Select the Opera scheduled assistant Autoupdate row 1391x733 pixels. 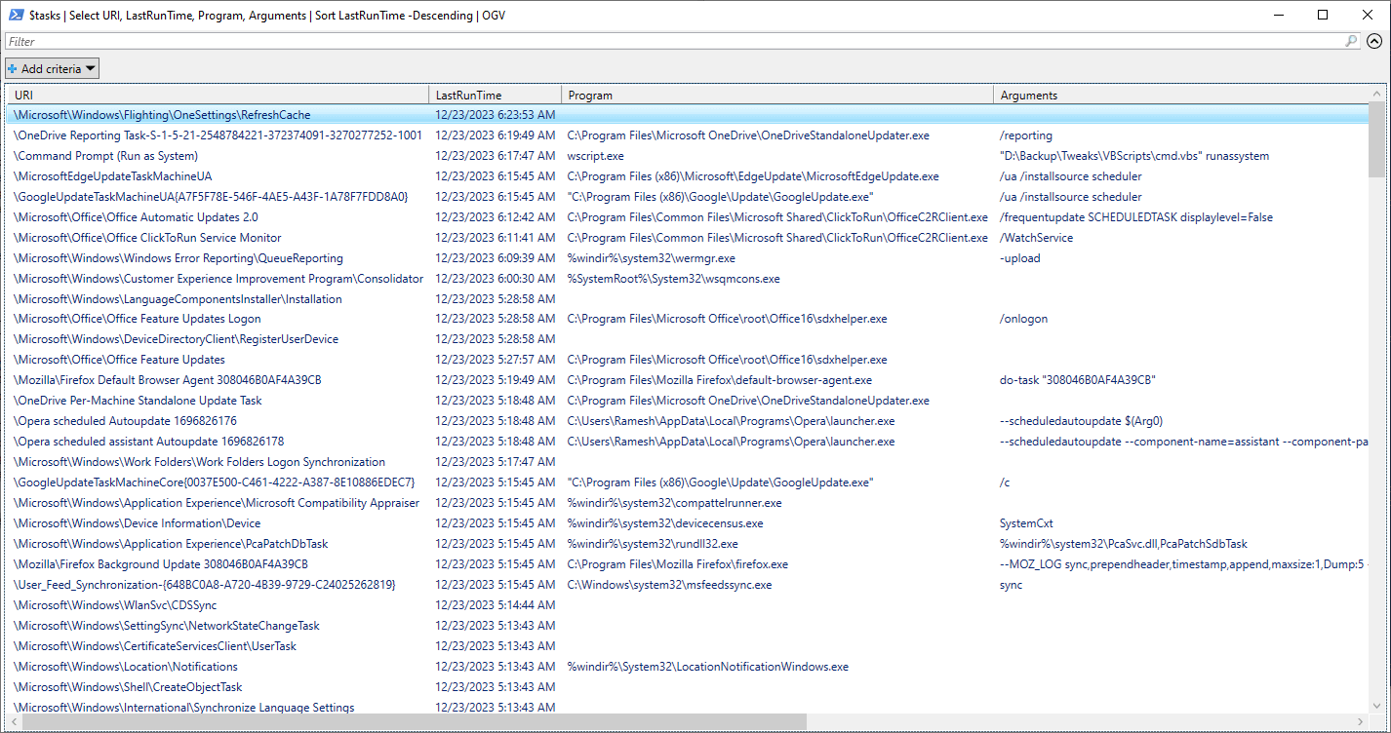[x=688, y=442]
